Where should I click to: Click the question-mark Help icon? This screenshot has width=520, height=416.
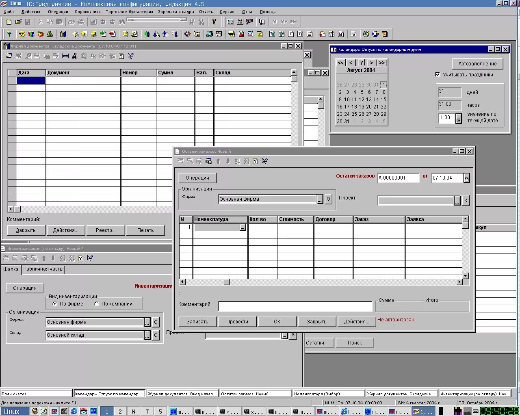[x=214, y=22]
